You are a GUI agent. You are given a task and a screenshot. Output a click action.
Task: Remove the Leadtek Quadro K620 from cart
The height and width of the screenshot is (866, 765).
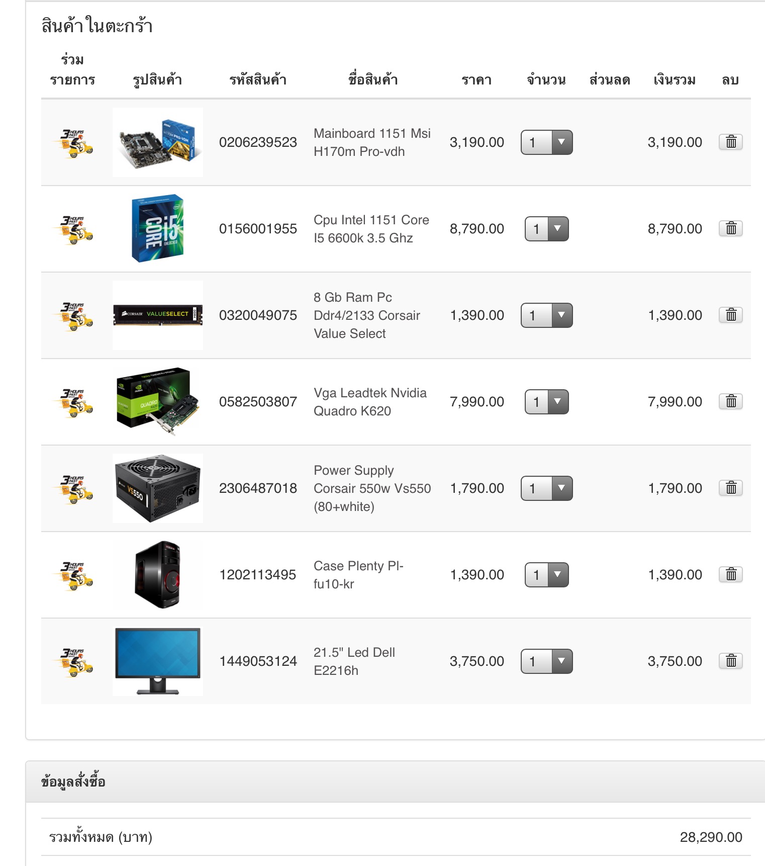tap(731, 401)
